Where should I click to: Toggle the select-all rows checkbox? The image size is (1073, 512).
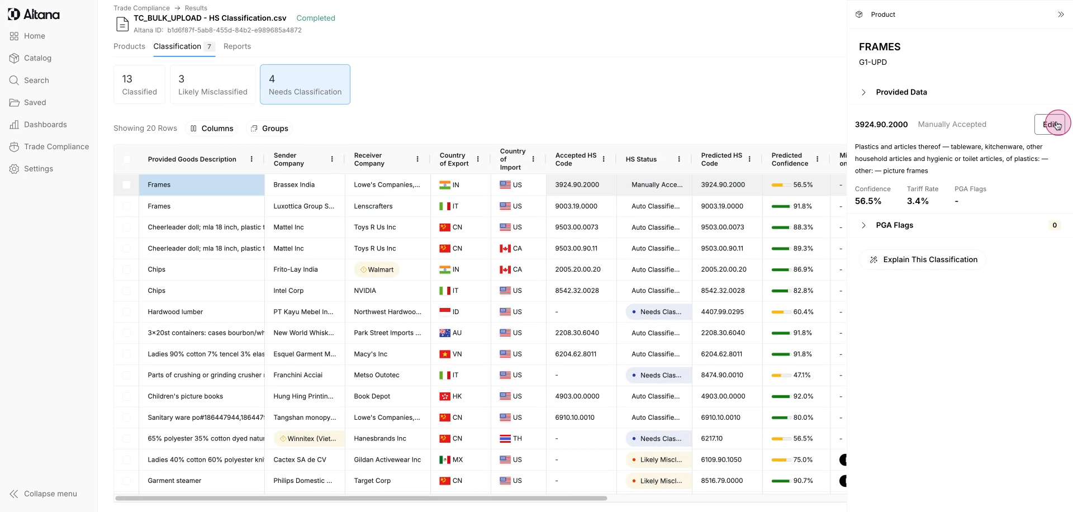[x=127, y=159]
